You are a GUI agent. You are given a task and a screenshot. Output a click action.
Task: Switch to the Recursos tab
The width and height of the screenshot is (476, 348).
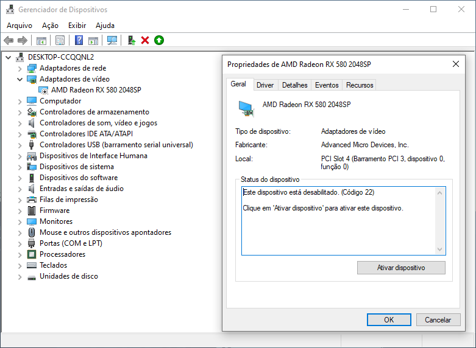point(360,85)
